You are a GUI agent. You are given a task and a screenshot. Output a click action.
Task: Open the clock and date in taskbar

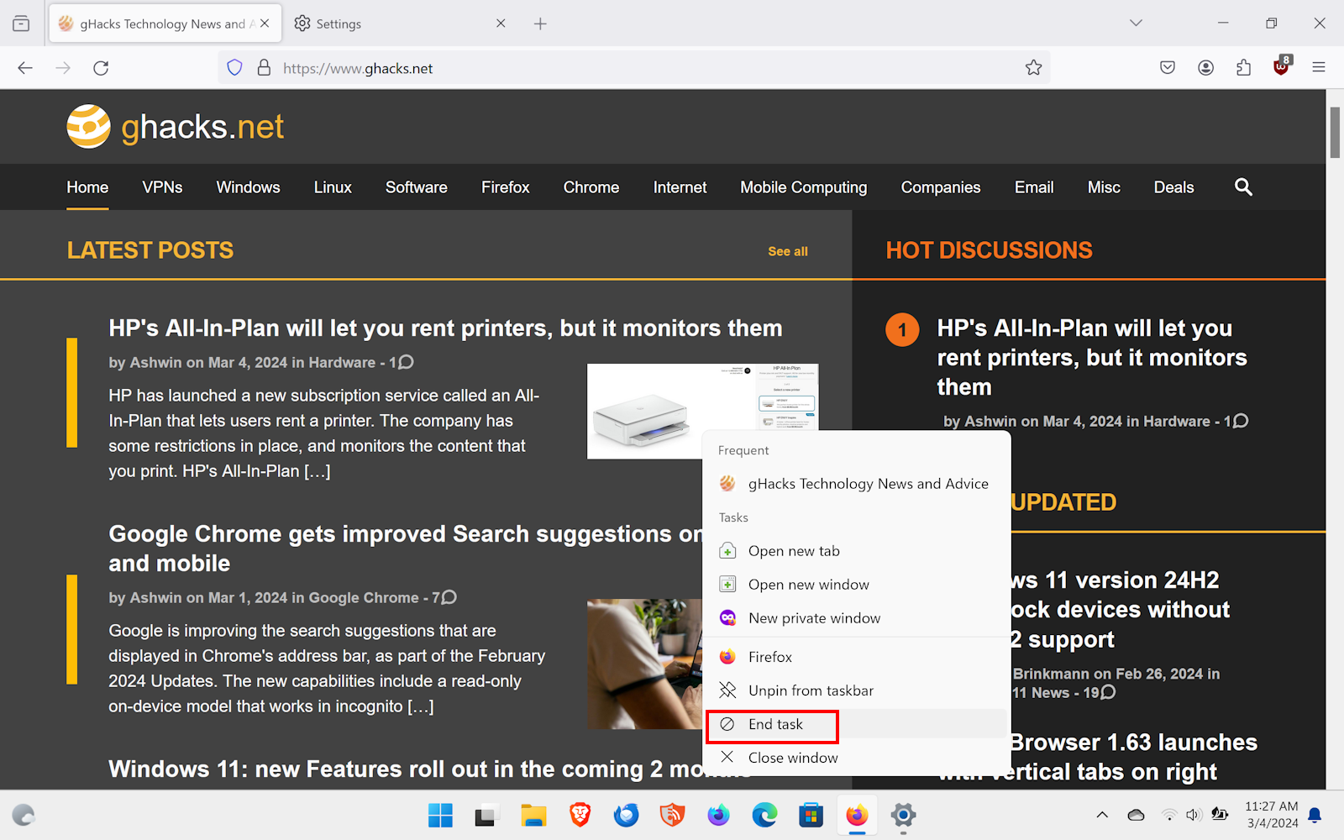coord(1271,815)
